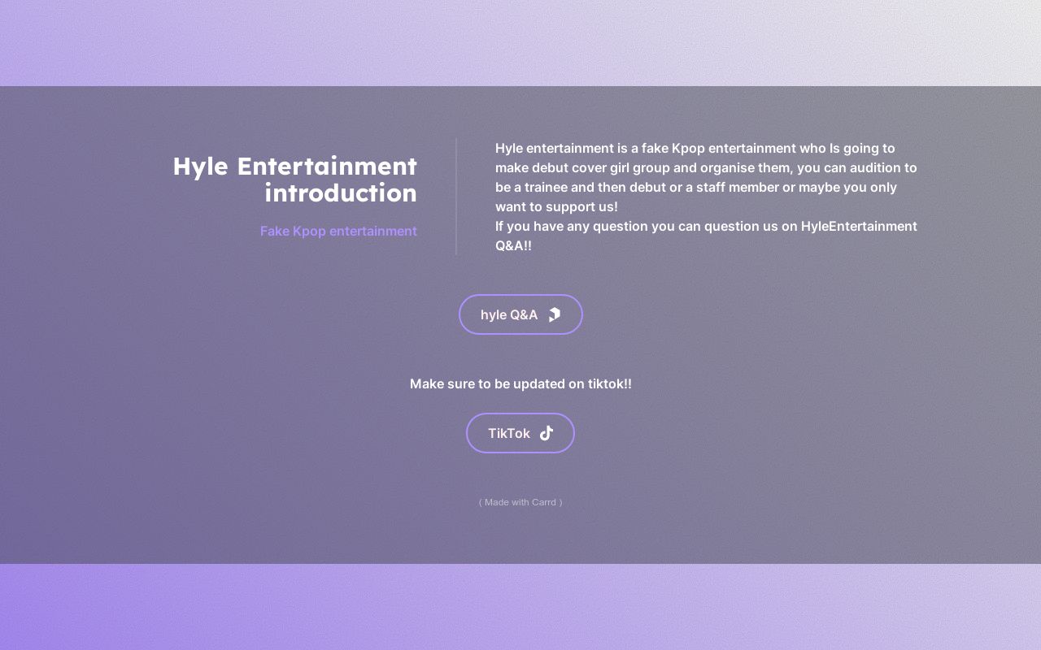Click the Fake Kpop entertainment subtitle link
The image size is (1041, 650).
point(338,231)
